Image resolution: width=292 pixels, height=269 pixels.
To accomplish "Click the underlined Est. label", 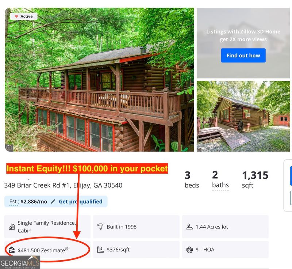I will [x=14, y=201].
